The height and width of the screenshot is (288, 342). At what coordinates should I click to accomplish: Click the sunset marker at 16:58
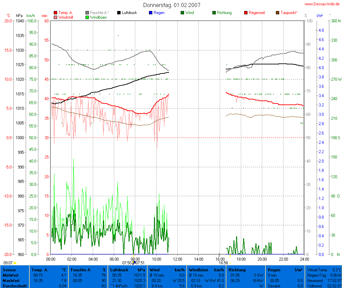pyautogui.click(x=230, y=263)
